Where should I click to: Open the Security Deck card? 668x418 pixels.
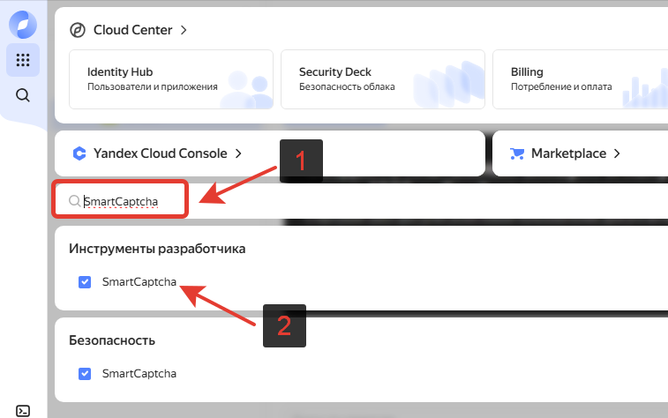click(x=382, y=78)
